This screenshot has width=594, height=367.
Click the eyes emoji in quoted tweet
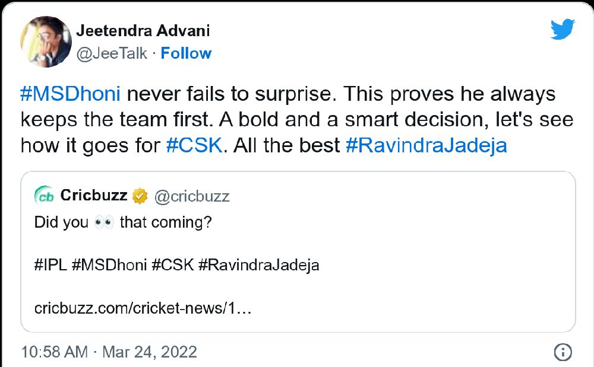pos(104,223)
